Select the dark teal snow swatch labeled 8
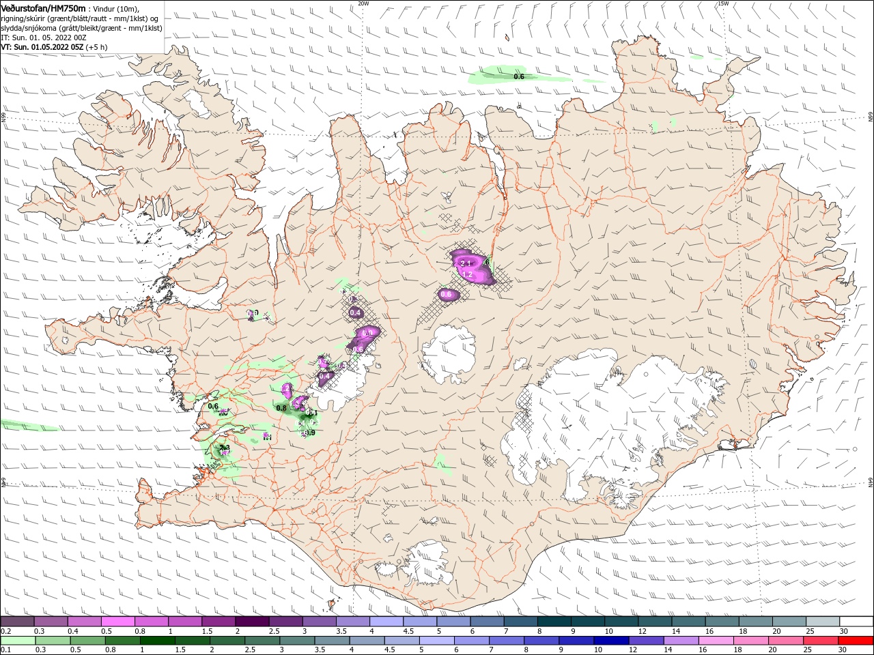Screen dimensions: 874x655 click(554, 622)
